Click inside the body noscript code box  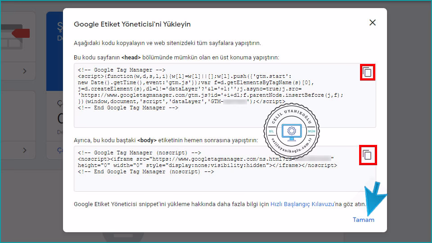pos(225,169)
